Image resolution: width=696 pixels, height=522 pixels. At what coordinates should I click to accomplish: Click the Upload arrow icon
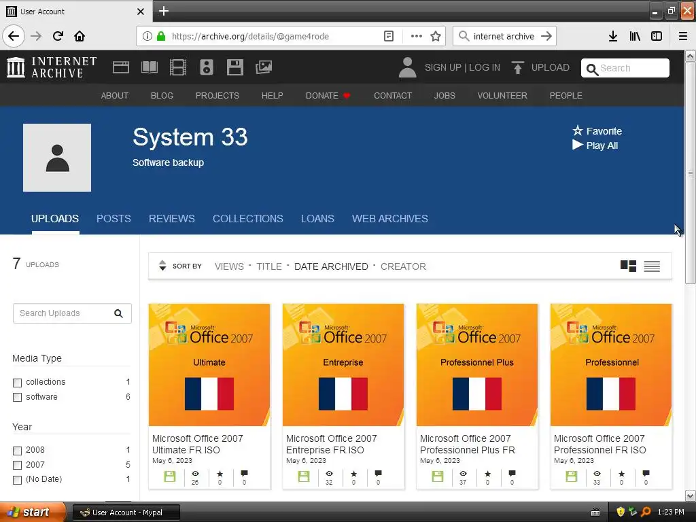(517, 67)
